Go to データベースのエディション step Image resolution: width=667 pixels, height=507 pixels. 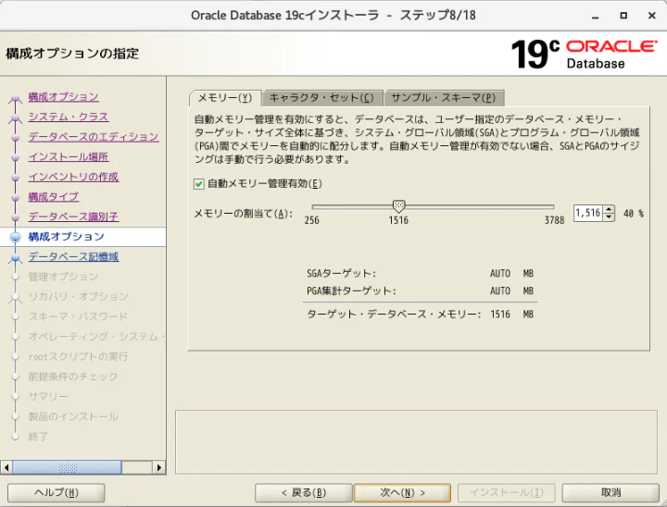pyautogui.click(x=94, y=137)
